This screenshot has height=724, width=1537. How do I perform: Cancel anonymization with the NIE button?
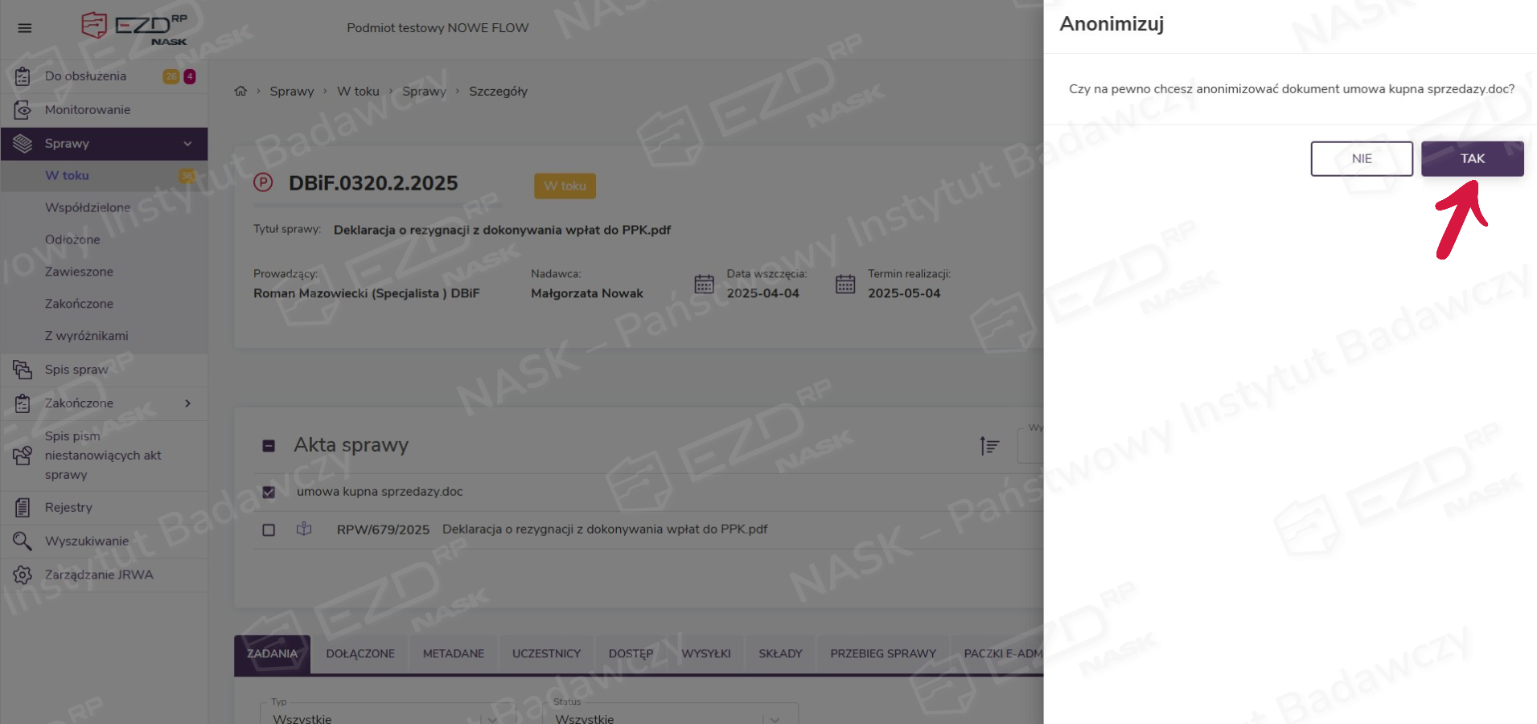point(1361,158)
